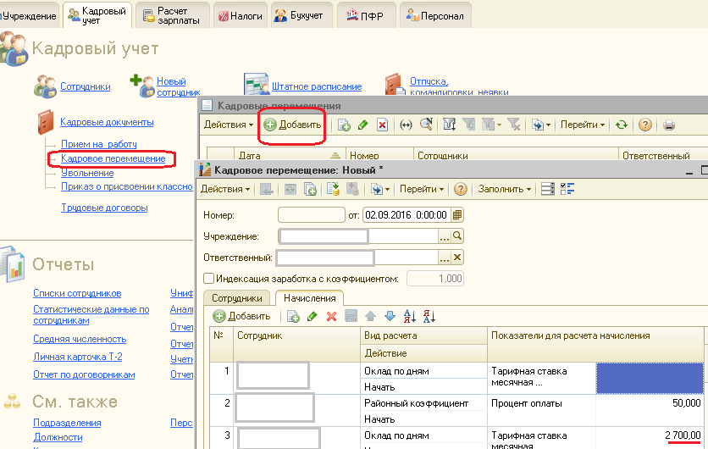Open the Налоги top tab
This screenshot has width=708, height=449.
click(x=241, y=16)
